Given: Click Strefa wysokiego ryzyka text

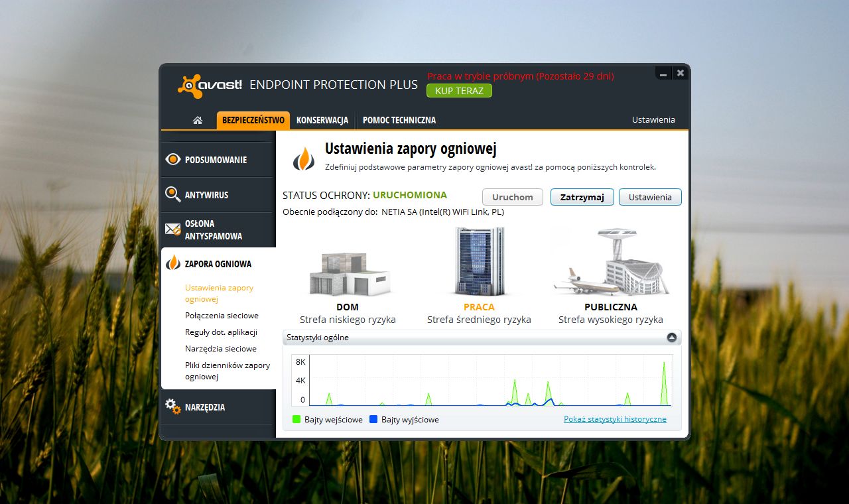Looking at the screenshot, I should pyautogui.click(x=611, y=320).
